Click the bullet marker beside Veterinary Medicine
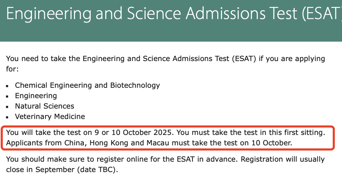342x179 pixels. click(x=7, y=117)
